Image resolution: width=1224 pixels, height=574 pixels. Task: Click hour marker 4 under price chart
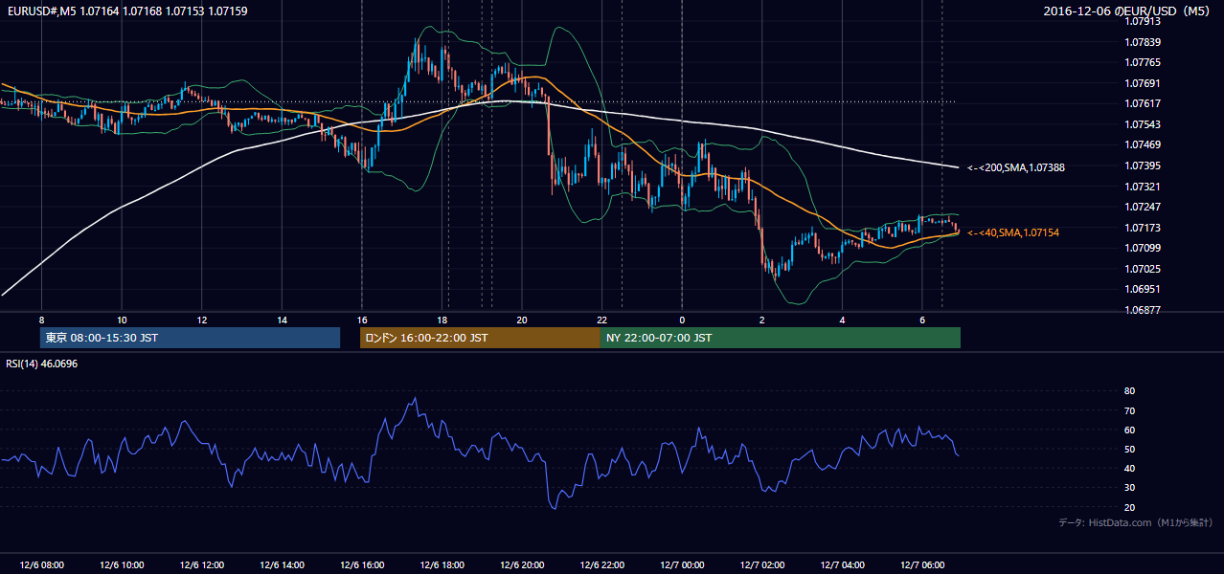pos(843,319)
